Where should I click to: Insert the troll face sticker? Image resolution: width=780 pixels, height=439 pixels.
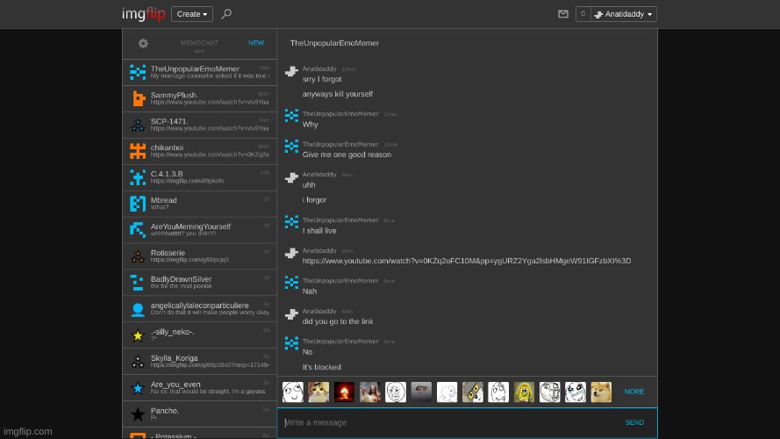[x=549, y=392]
